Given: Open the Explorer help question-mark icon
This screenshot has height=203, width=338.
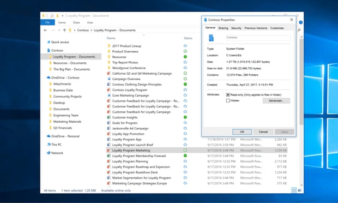Looking at the screenshot, I should click(x=301, y=22).
